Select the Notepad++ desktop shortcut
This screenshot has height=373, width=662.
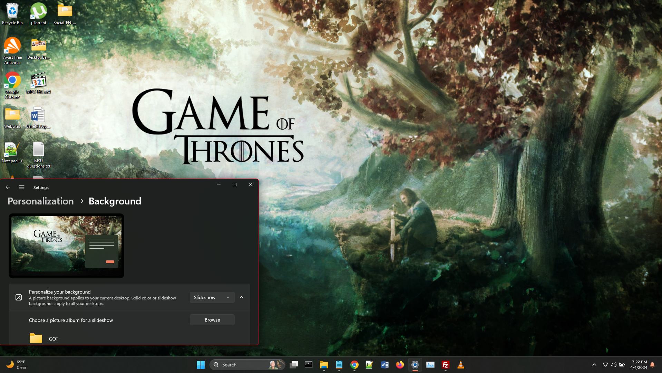tap(12, 152)
